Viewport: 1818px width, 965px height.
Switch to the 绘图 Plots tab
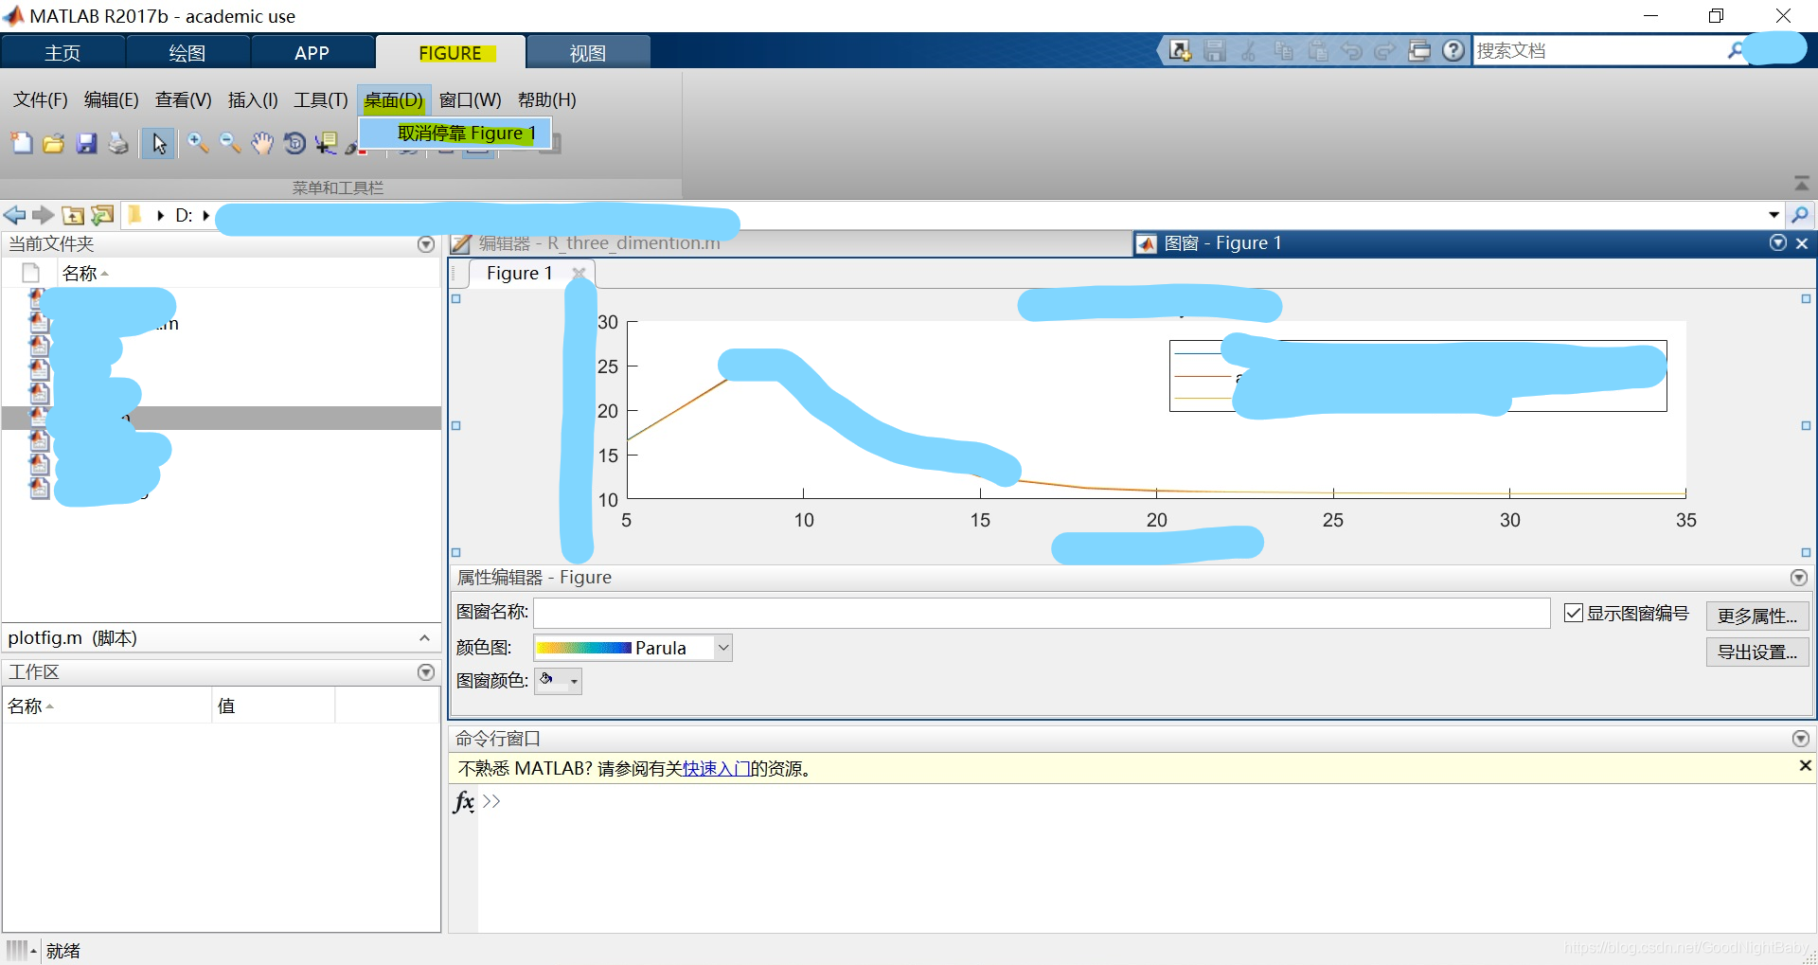(187, 52)
